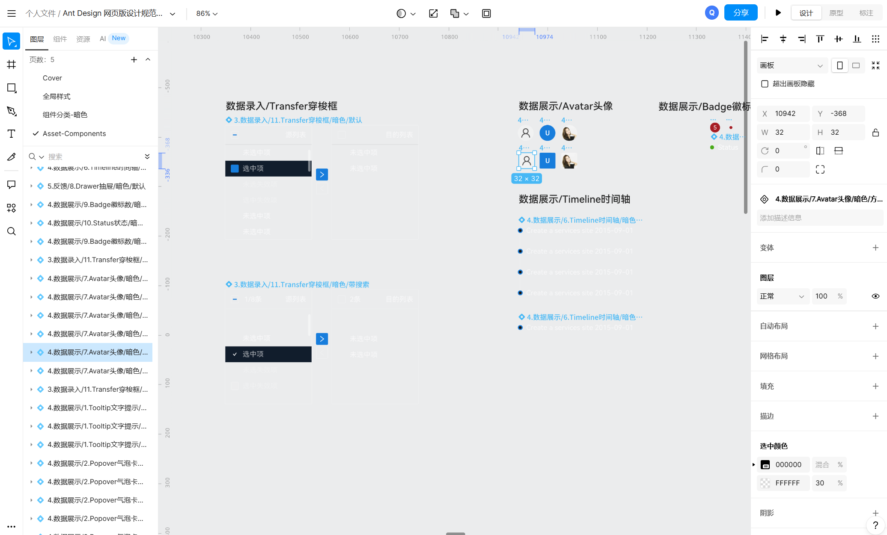Click align left icon in right panel

click(765, 39)
